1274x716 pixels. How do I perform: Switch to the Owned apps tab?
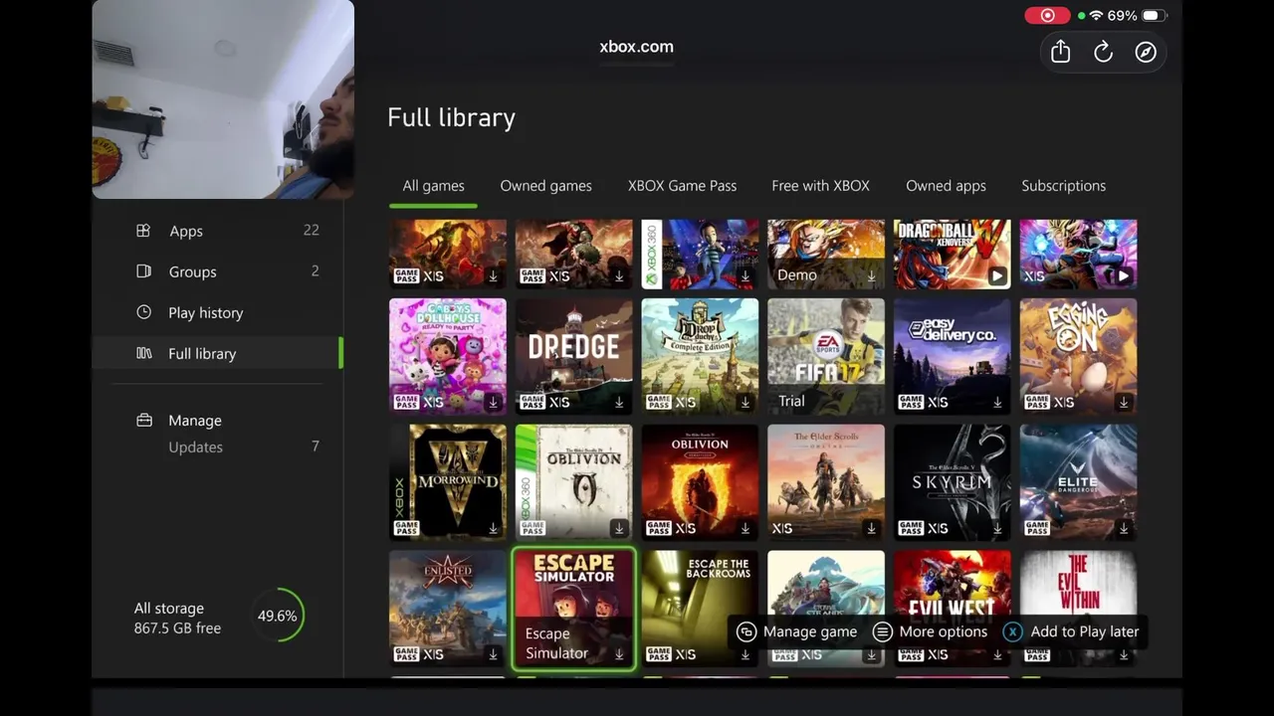(946, 186)
